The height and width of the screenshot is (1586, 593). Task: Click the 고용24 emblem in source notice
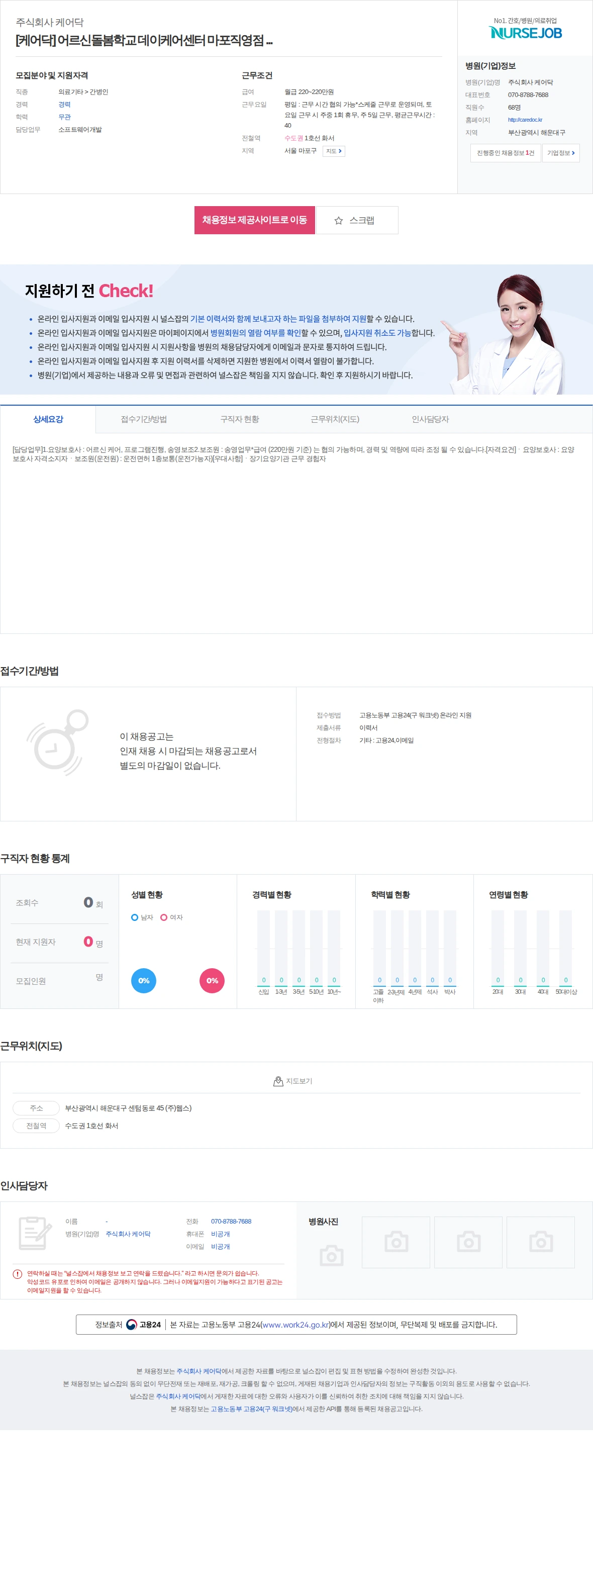[131, 1325]
